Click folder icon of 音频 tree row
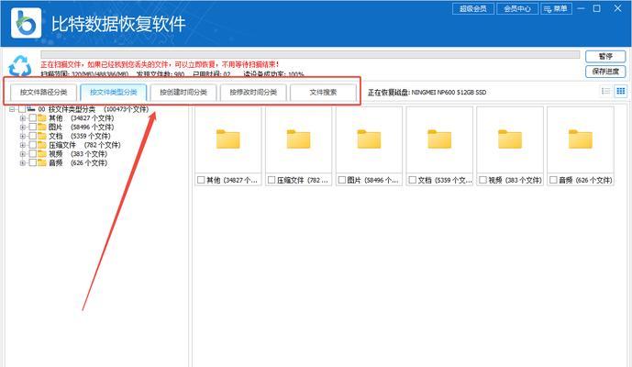Image resolution: width=632 pixels, height=367 pixels. point(42,162)
